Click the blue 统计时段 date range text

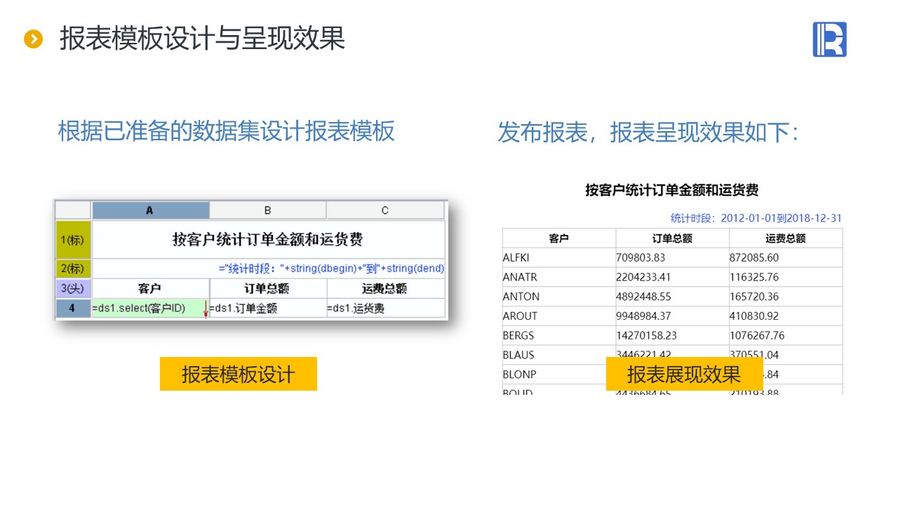point(756,218)
